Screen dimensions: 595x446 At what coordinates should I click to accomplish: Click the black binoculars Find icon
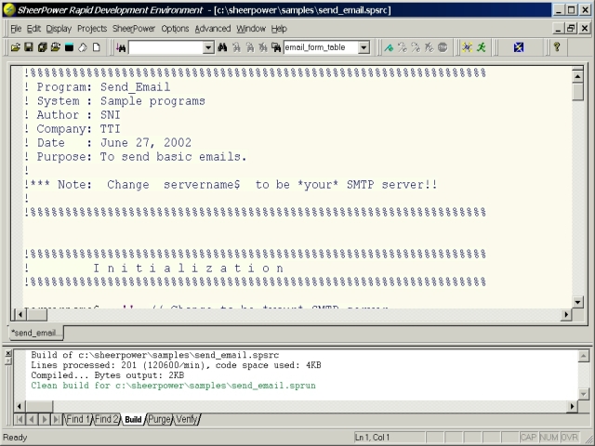(x=222, y=47)
